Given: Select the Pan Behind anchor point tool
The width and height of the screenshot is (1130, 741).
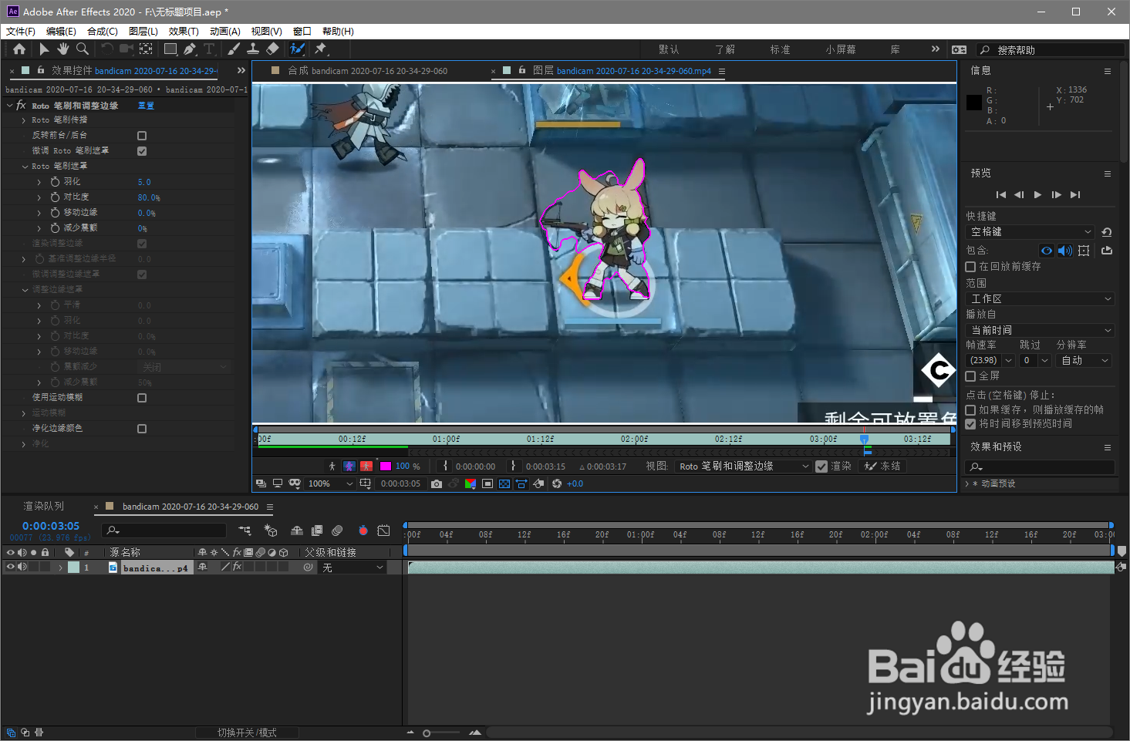Looking at the screenshot, I should click(146, 49).
